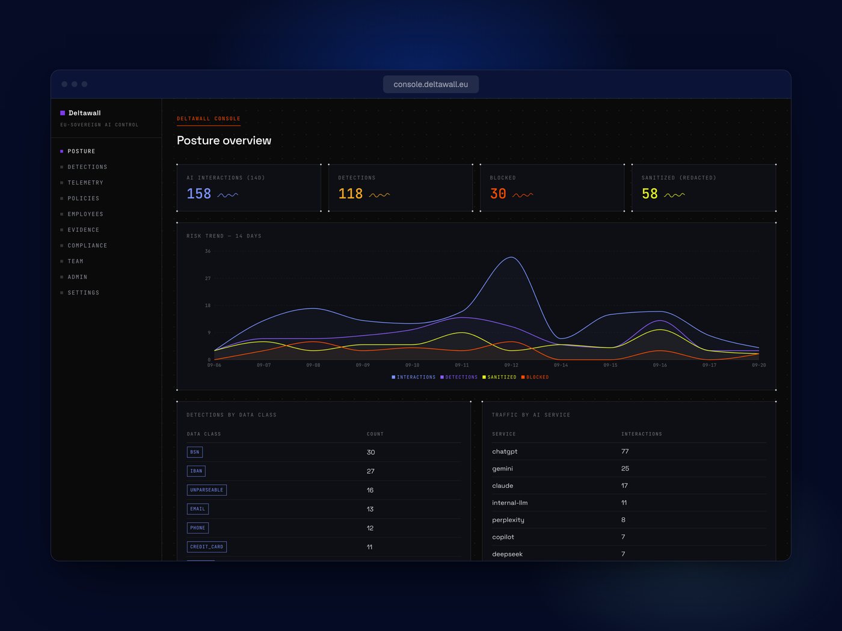Click the Interactions column header
The image size is (842, 631).
point(642,434)
